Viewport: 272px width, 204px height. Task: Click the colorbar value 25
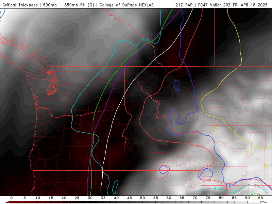coord(77,198)
